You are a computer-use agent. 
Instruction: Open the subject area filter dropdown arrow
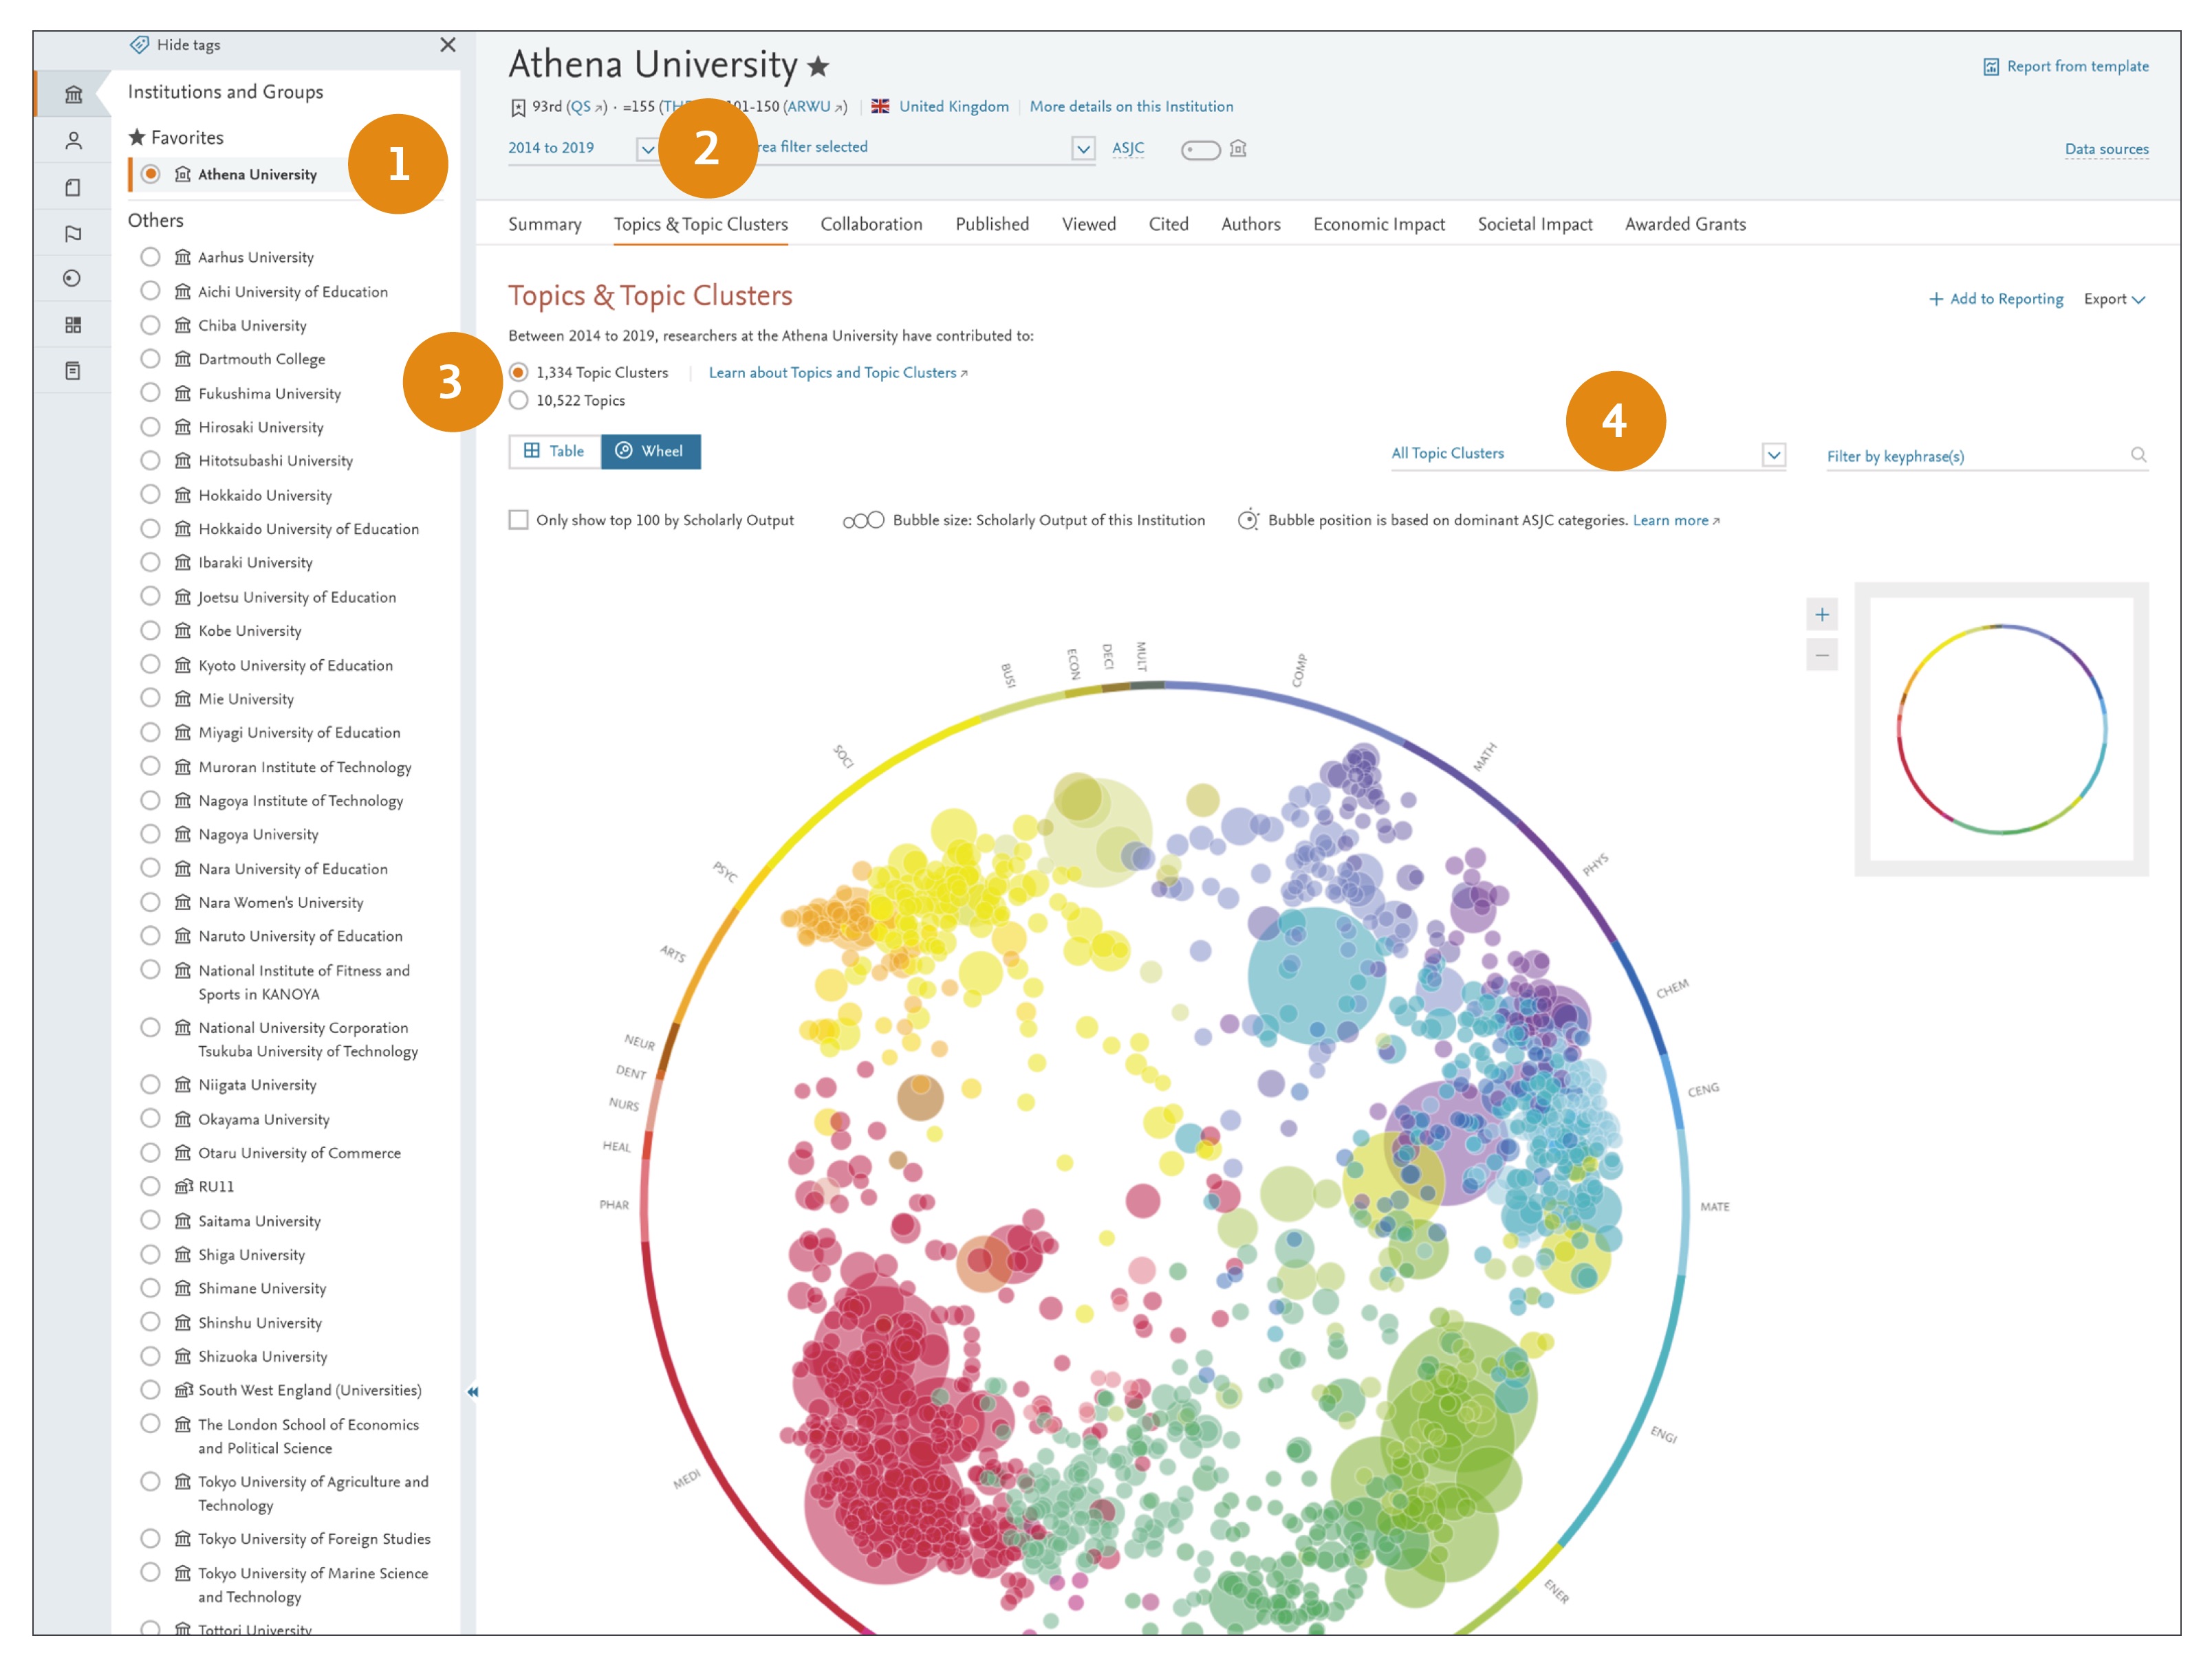pyautogui.click(x=1083, y=149)
